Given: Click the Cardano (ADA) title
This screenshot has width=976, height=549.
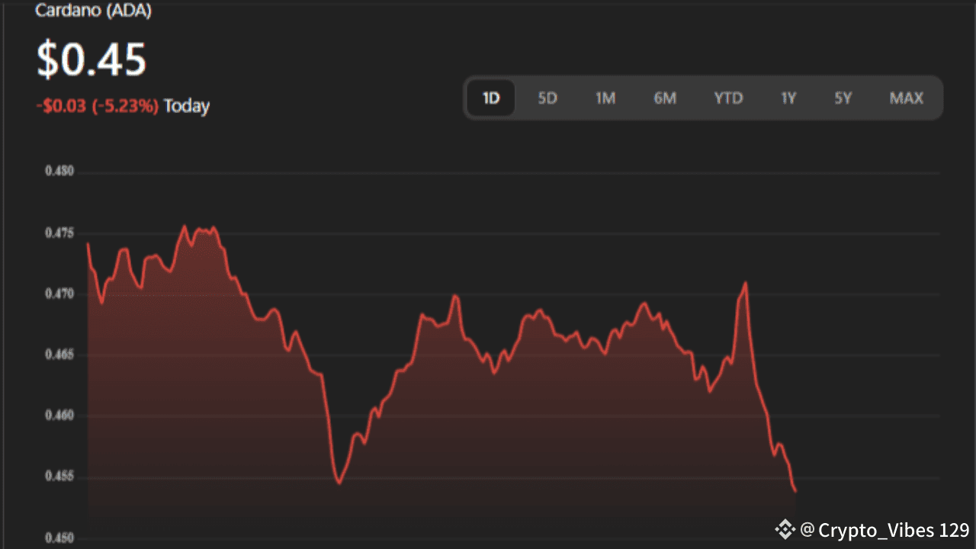Looking at the screenshot, I should tap(93, 10).
